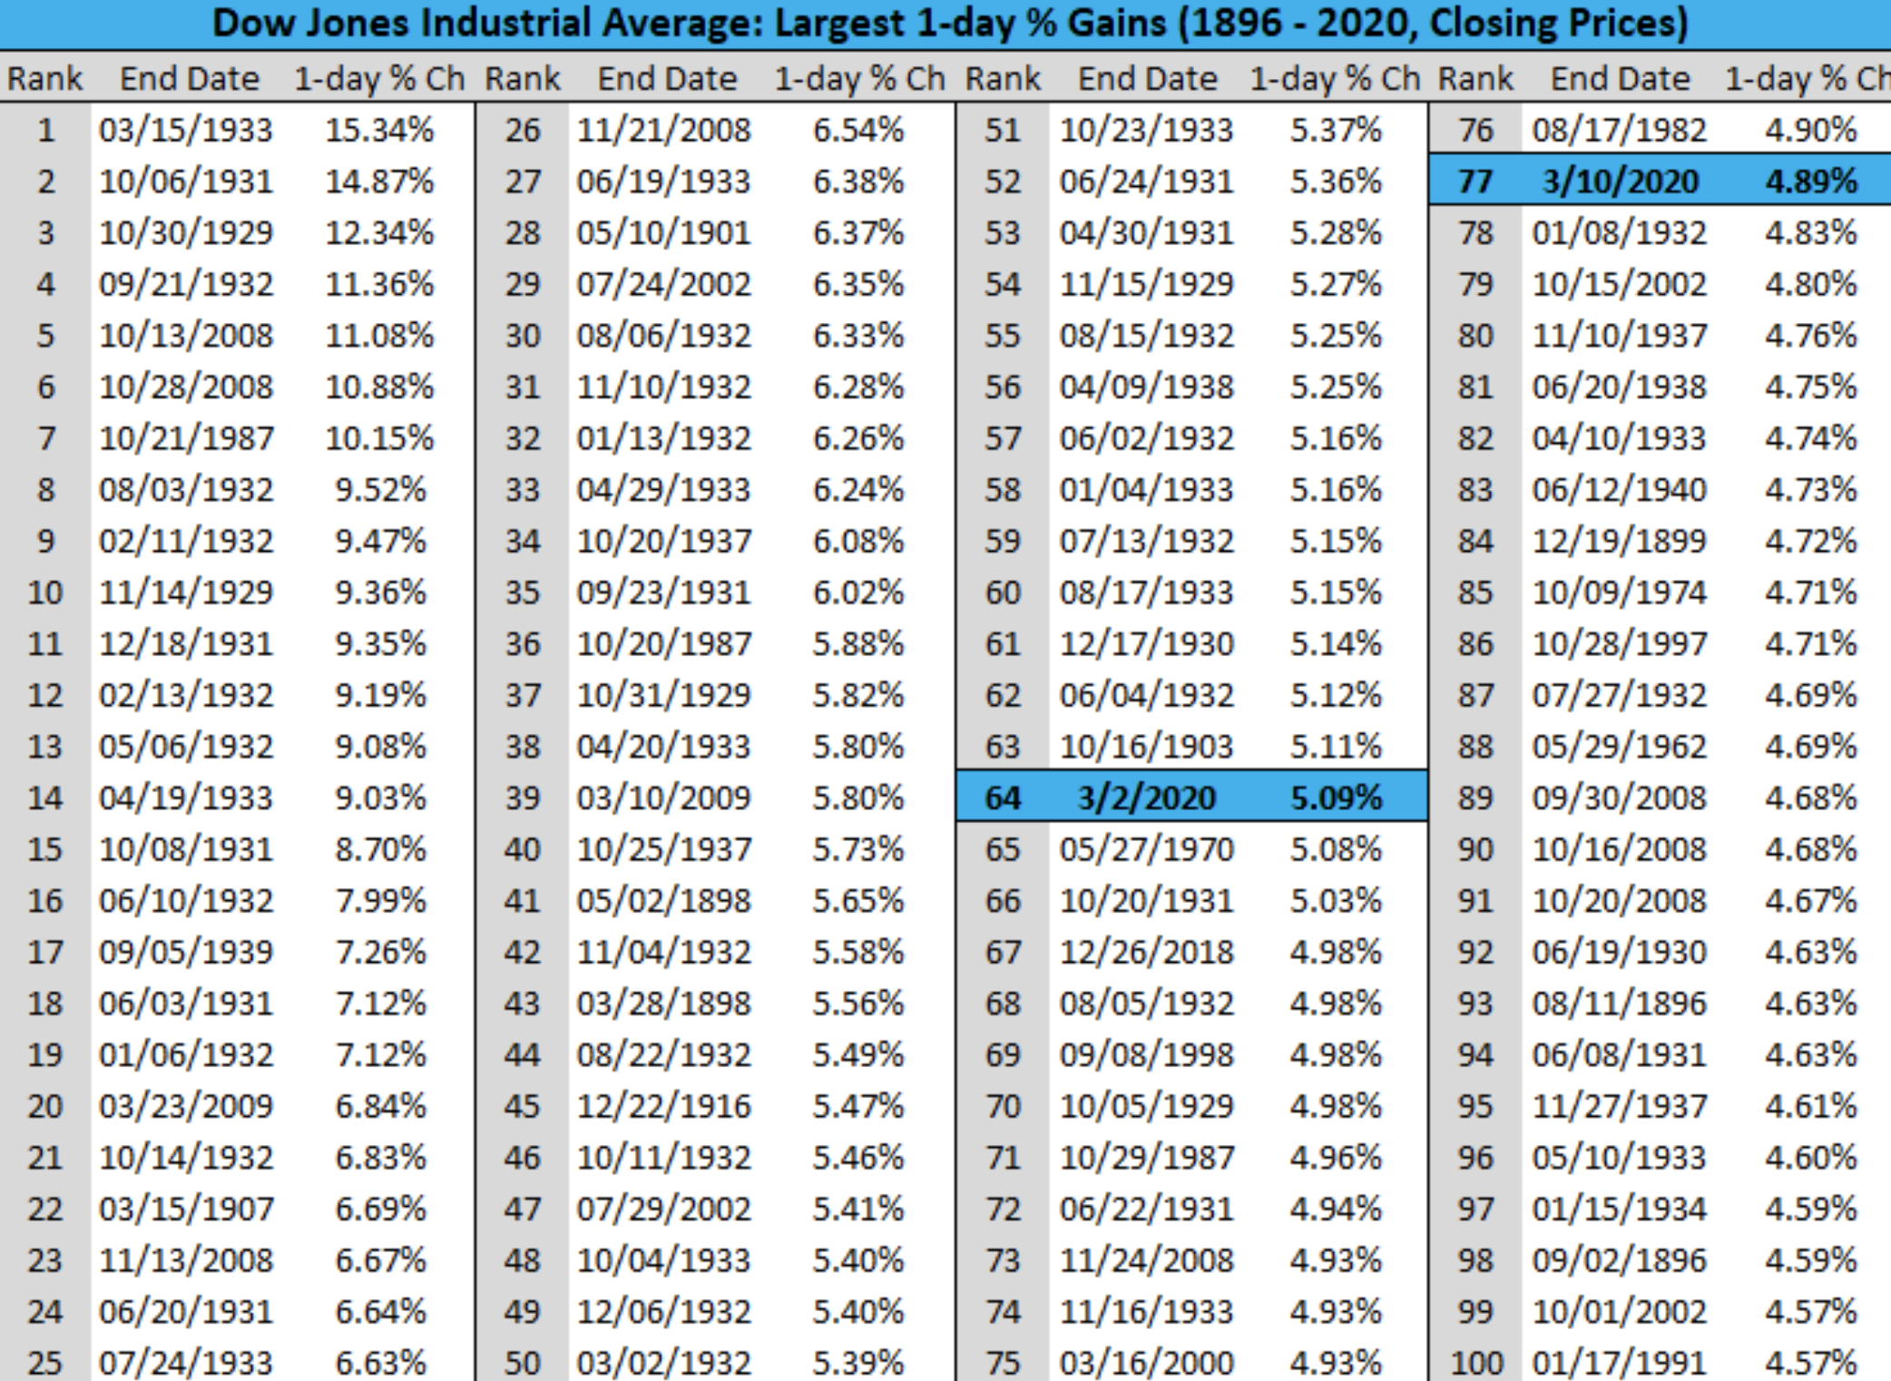This screenshot has width=1891, height=1381.
Task: Select date 03/23/2009 at rank 20
Action: point(186,1105)
